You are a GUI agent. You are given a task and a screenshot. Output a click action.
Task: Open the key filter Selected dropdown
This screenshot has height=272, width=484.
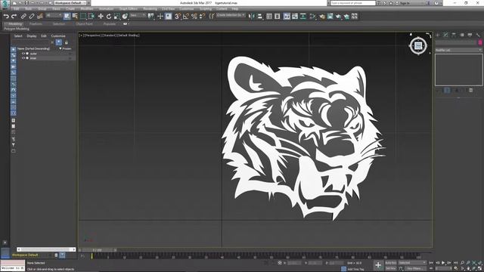(412, 263)
